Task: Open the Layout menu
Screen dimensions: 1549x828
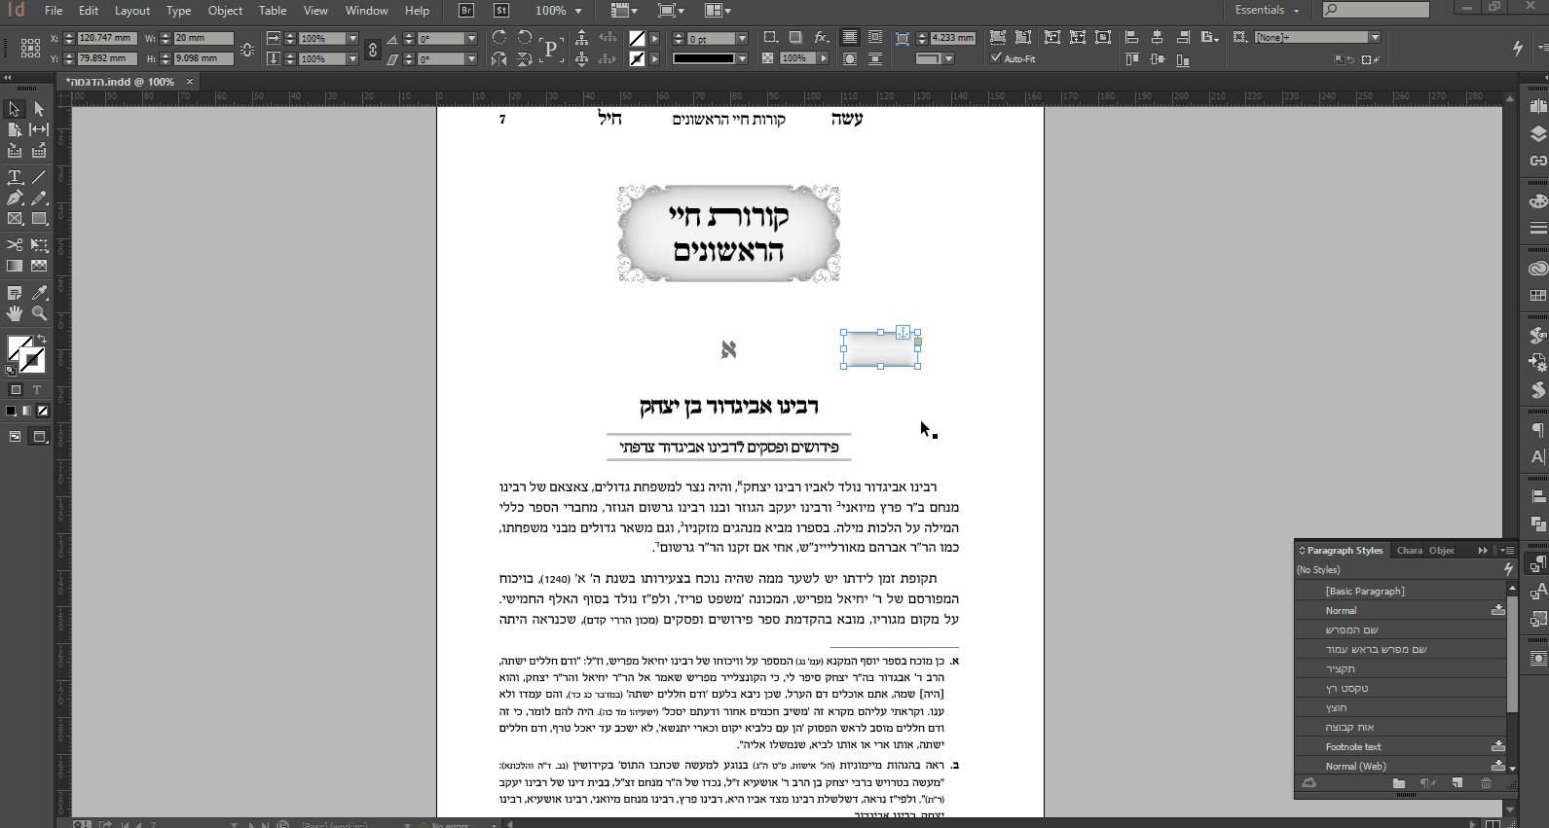Action: coord(132,11)
